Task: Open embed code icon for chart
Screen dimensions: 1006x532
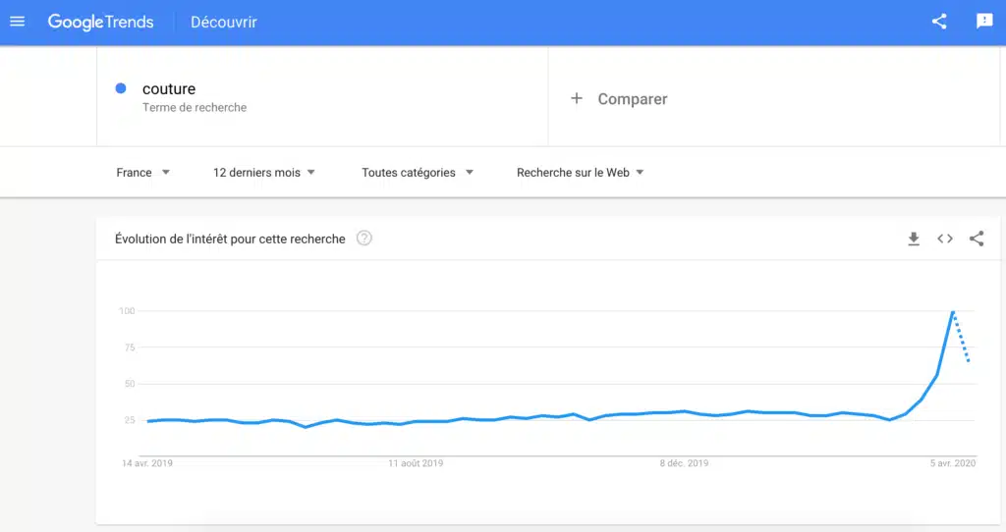Action: (x=945, y=239)
